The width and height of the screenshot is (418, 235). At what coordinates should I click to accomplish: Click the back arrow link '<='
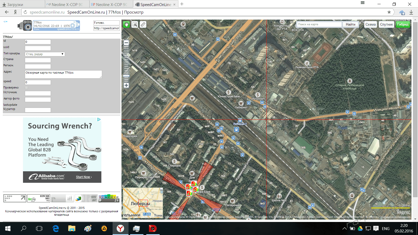[5, 22]
